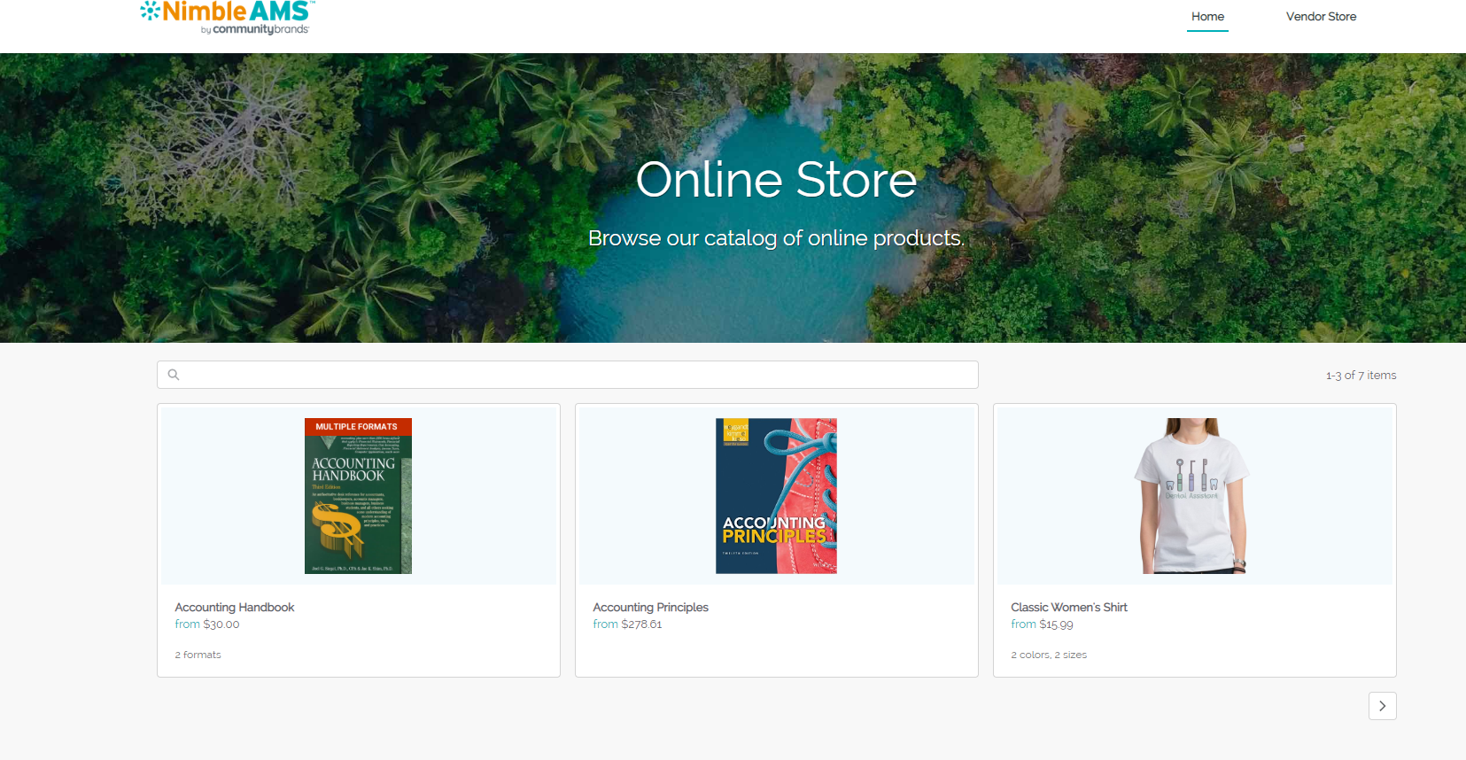Viewport: 1466px width, 760px height.
Task: Click the 2 formats label
Action: [198, 655]
